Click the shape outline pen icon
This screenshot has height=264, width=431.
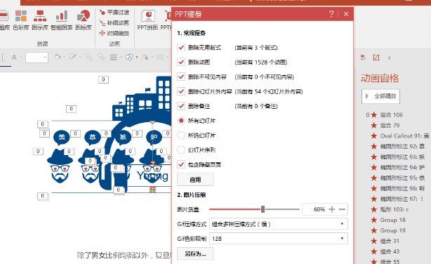pyautogui.click(x=72, y=57)
